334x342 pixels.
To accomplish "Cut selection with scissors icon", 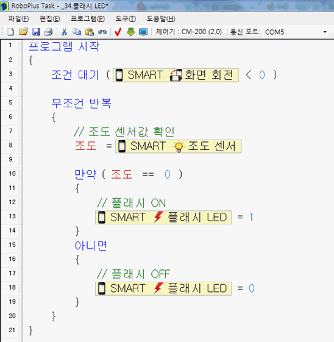I will pyautogui.click(x=64, y=32).
